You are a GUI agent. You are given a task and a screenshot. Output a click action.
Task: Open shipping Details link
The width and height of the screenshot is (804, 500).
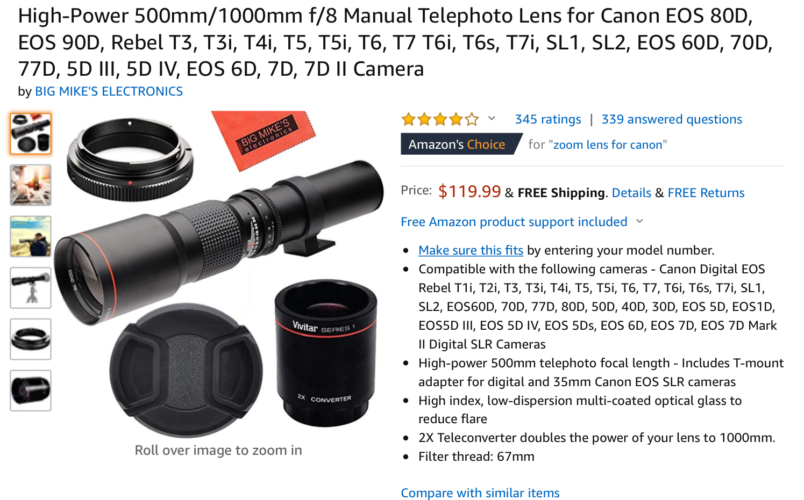point(631,193)
